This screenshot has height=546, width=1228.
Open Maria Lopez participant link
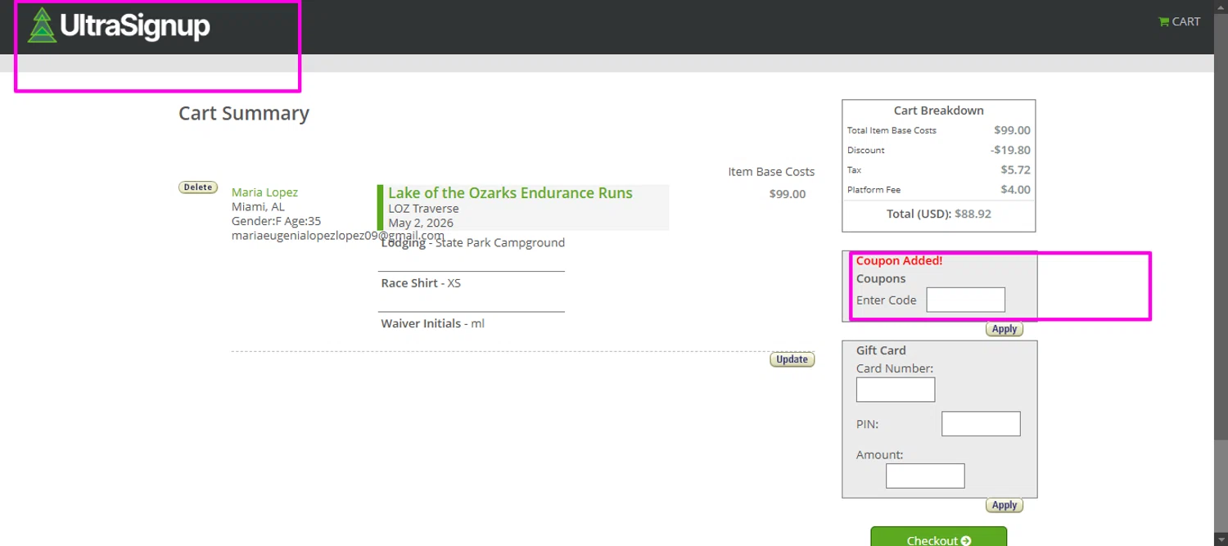(264, 192)
